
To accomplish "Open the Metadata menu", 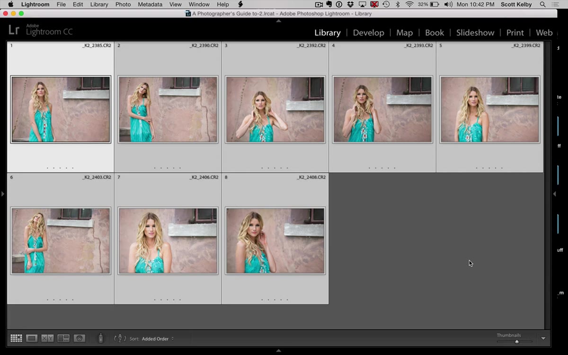I will 150,4.
